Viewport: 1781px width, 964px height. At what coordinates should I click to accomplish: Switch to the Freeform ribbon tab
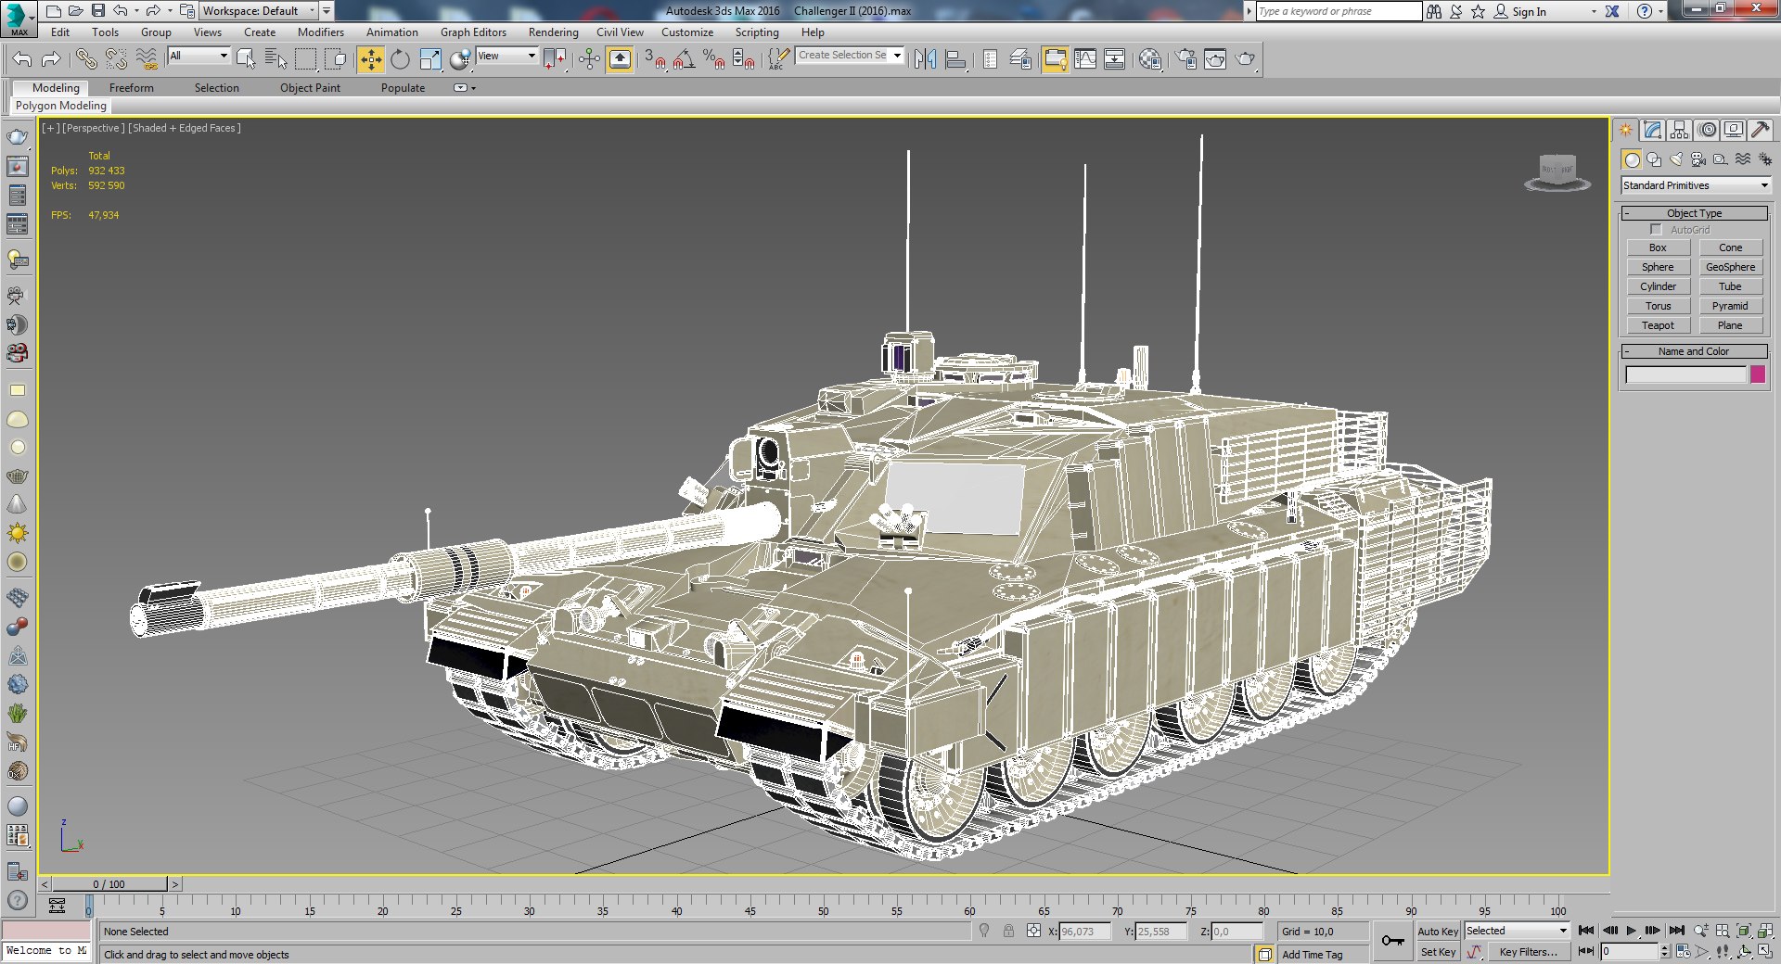point(132,88)
